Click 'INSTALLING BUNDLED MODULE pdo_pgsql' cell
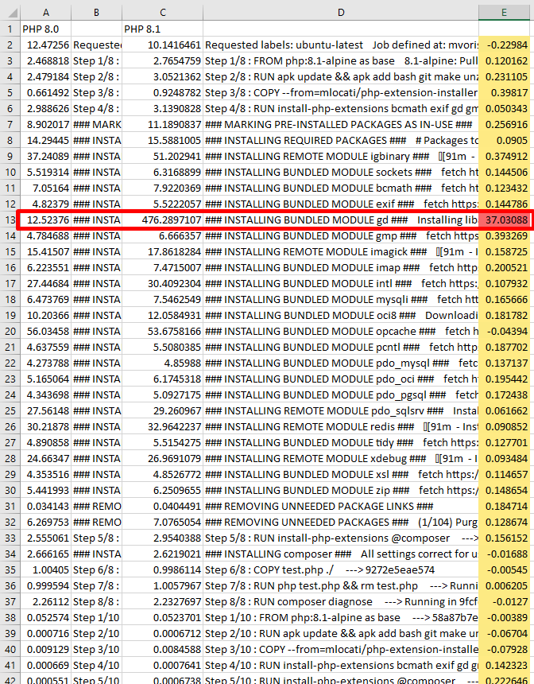 click(341, 394)
